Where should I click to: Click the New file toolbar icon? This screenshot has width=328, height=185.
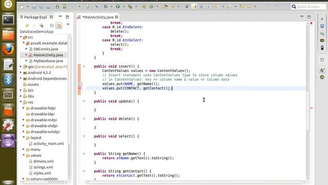point(22,7)
